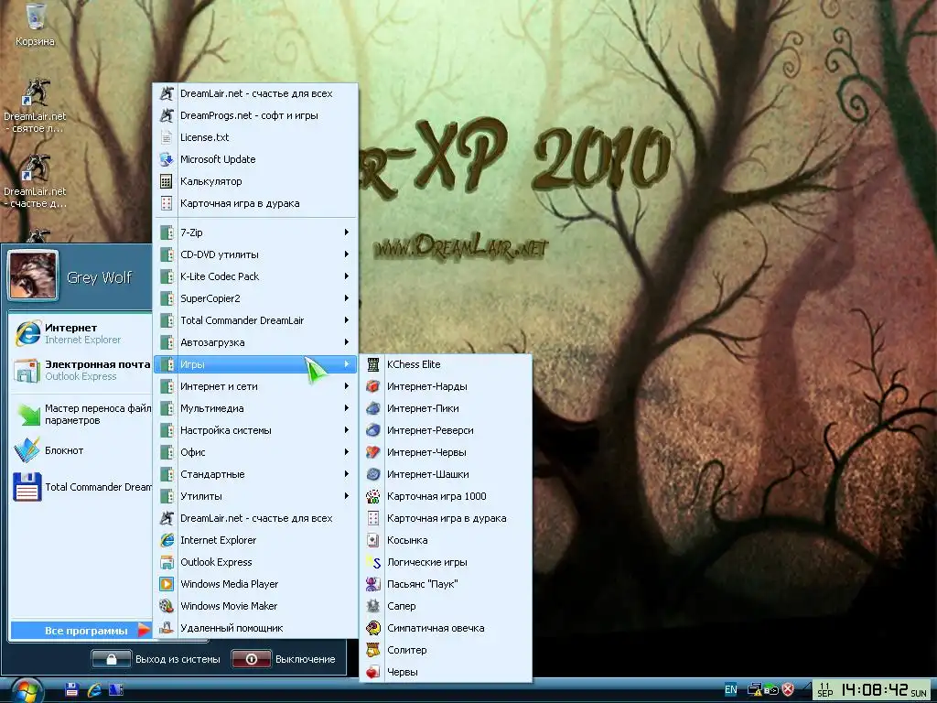937x703 pixels.
Task: Expand the SuperCopier2 submenu arrow
Action: pos(347,298)
